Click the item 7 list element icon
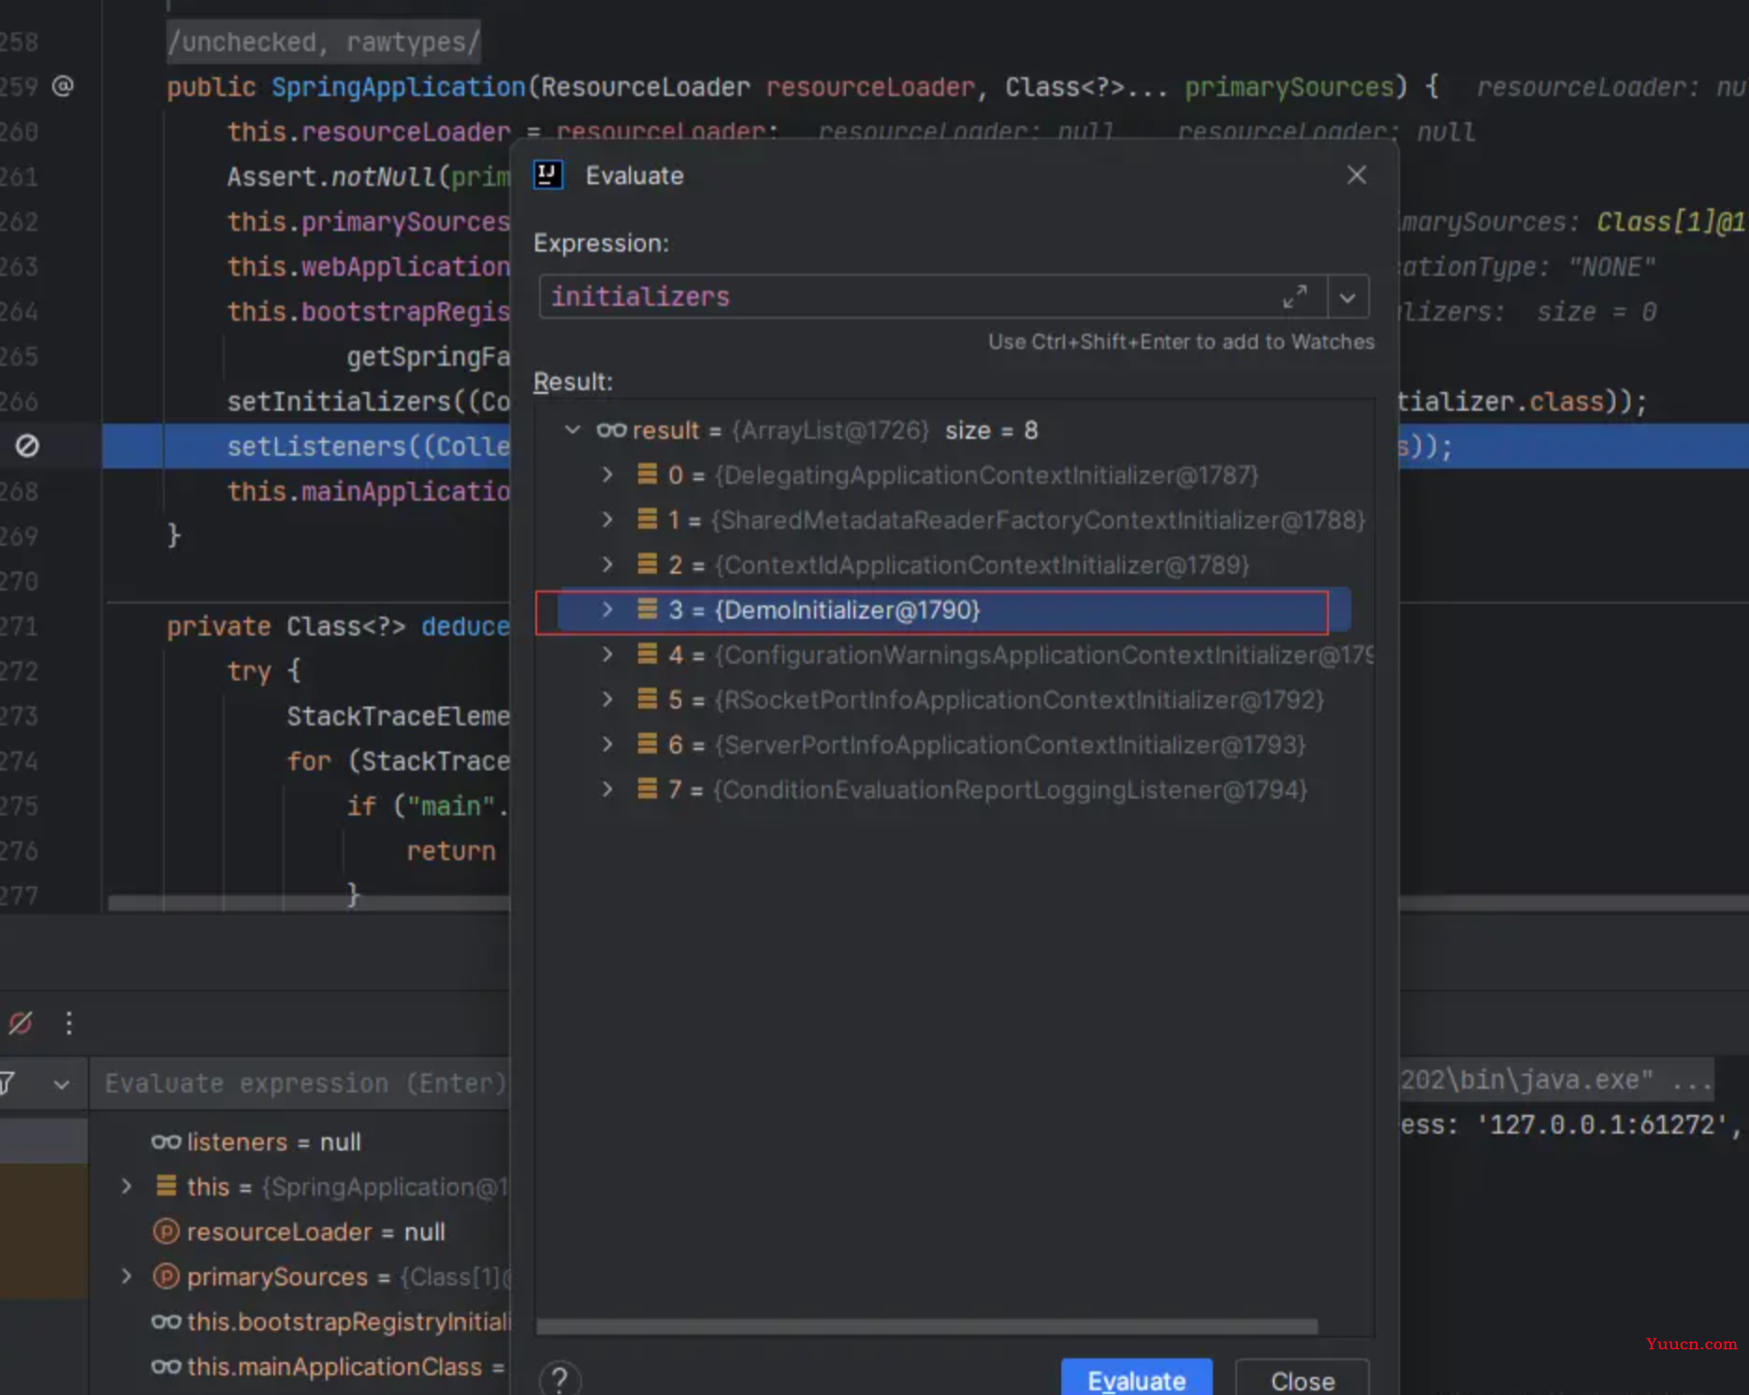The height and width of the screenshot is (1395, 1749). (x=647, y=789)
